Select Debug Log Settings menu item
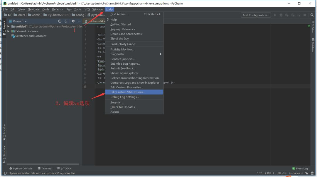The width and height of the screenshot is (317, 177). (134, 97)
